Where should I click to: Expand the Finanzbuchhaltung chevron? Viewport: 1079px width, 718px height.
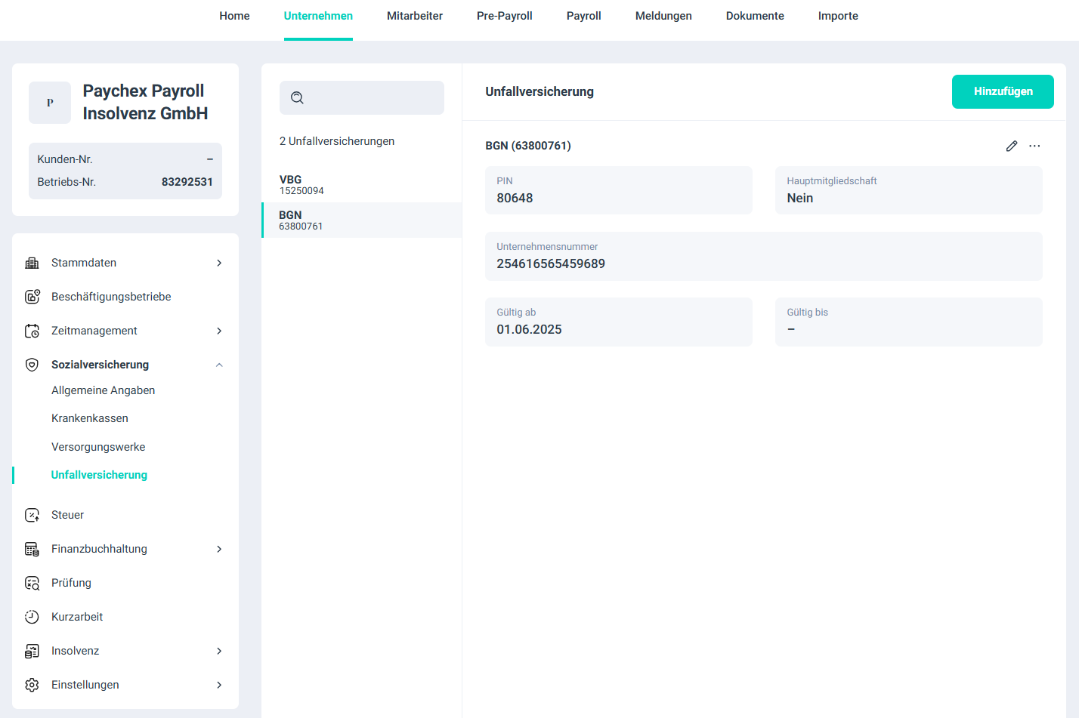(219, 549)
